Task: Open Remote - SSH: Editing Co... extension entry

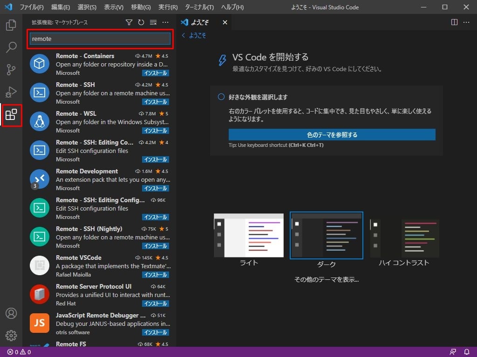Action: (100, 151)
